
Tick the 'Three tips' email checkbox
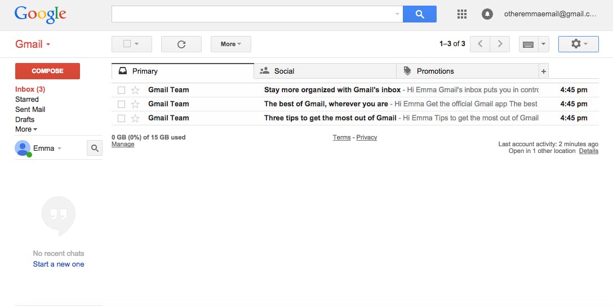click(x=121, y=118)
